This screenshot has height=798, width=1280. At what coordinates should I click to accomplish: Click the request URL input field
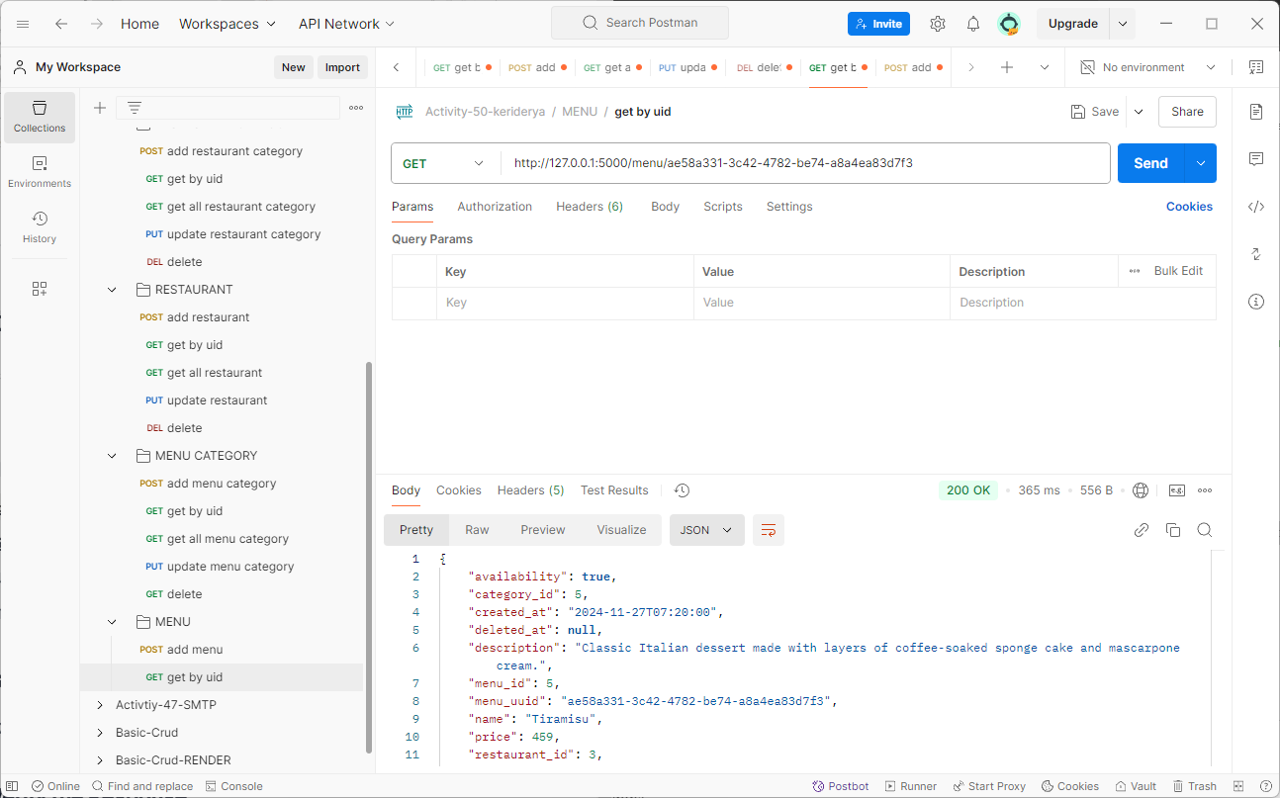[x=805, y=163]
